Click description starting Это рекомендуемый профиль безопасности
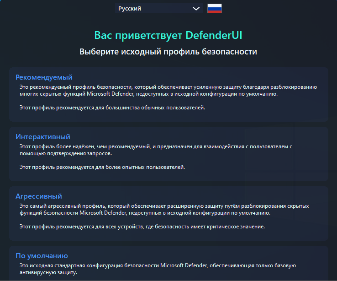 pos(168,91)
